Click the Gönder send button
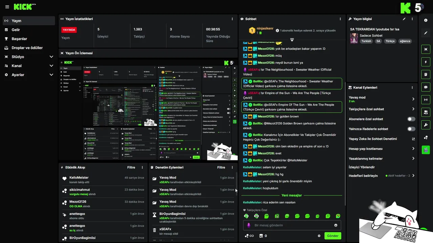 click(x=333, y=236)
